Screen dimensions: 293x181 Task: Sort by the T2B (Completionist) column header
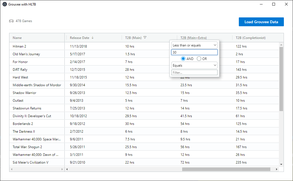click(x=251, y=38)
